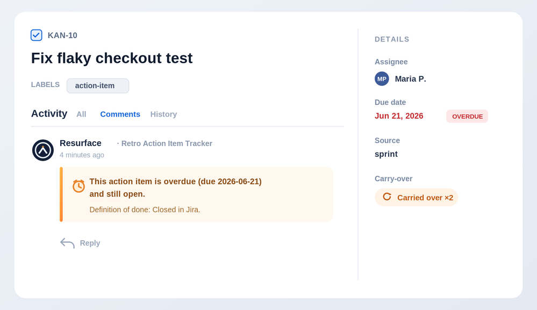This screenshot has width=537, height=310.
Task: Edit the due date Jun 21, 2026
Action: point(399,116)
